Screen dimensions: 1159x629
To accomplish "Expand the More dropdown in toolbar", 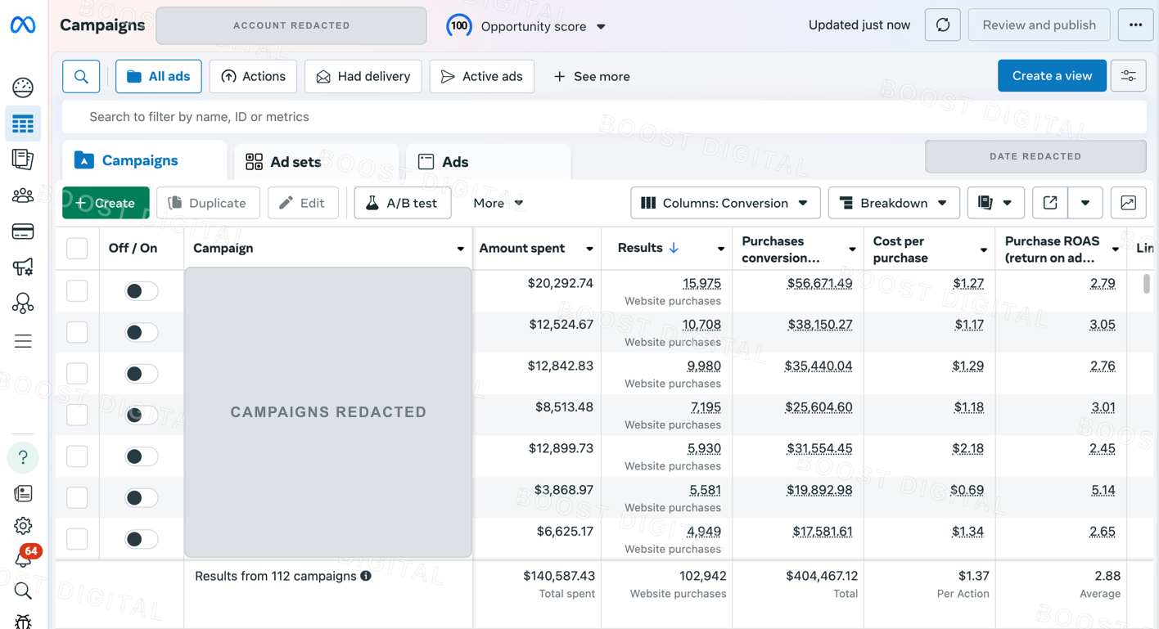I will tap(498, 203).
